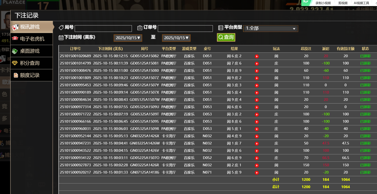Focus the 订单号 text box
377x194 pixels.
tap(185, 28)
